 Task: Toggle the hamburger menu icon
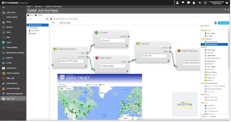click(4, 7)
